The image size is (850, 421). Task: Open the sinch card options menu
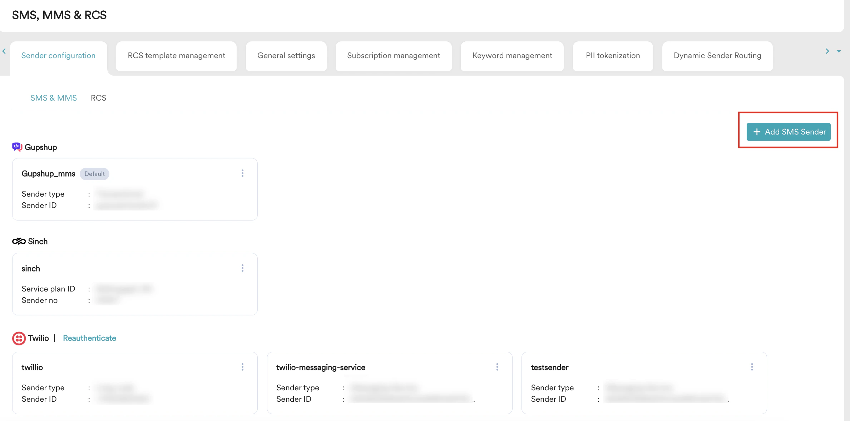[243, 268]
